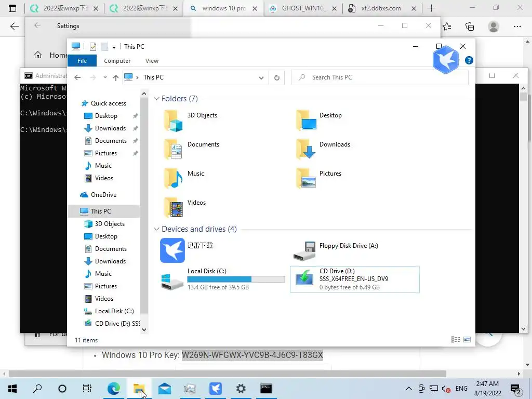The image size is (532, 399).
Task: Open the notification Action Center icon
Action: 516,389
